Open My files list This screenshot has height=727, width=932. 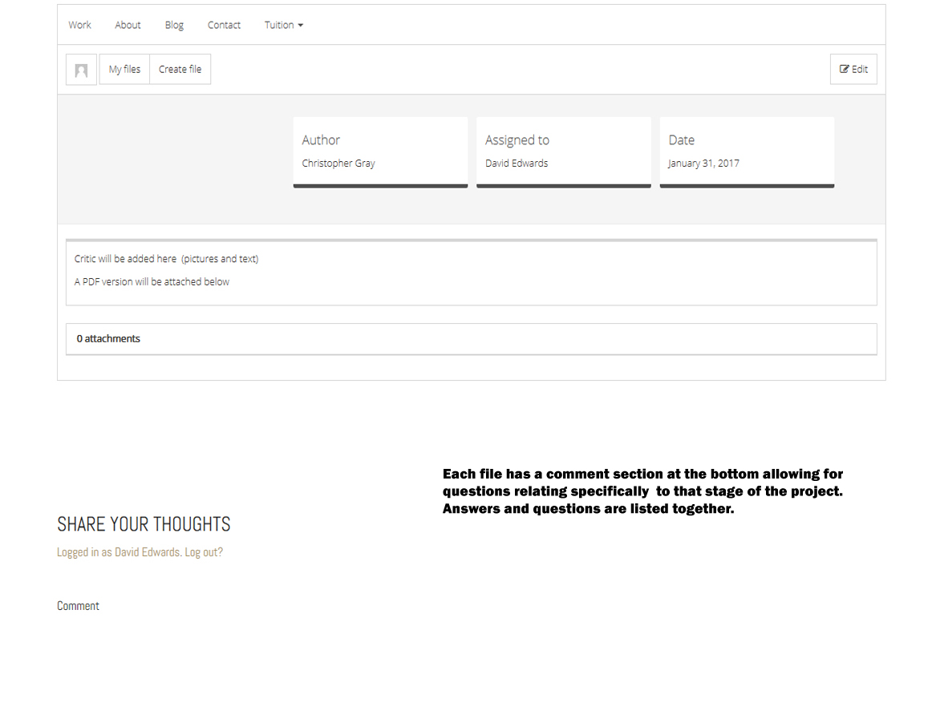[124, 69]
